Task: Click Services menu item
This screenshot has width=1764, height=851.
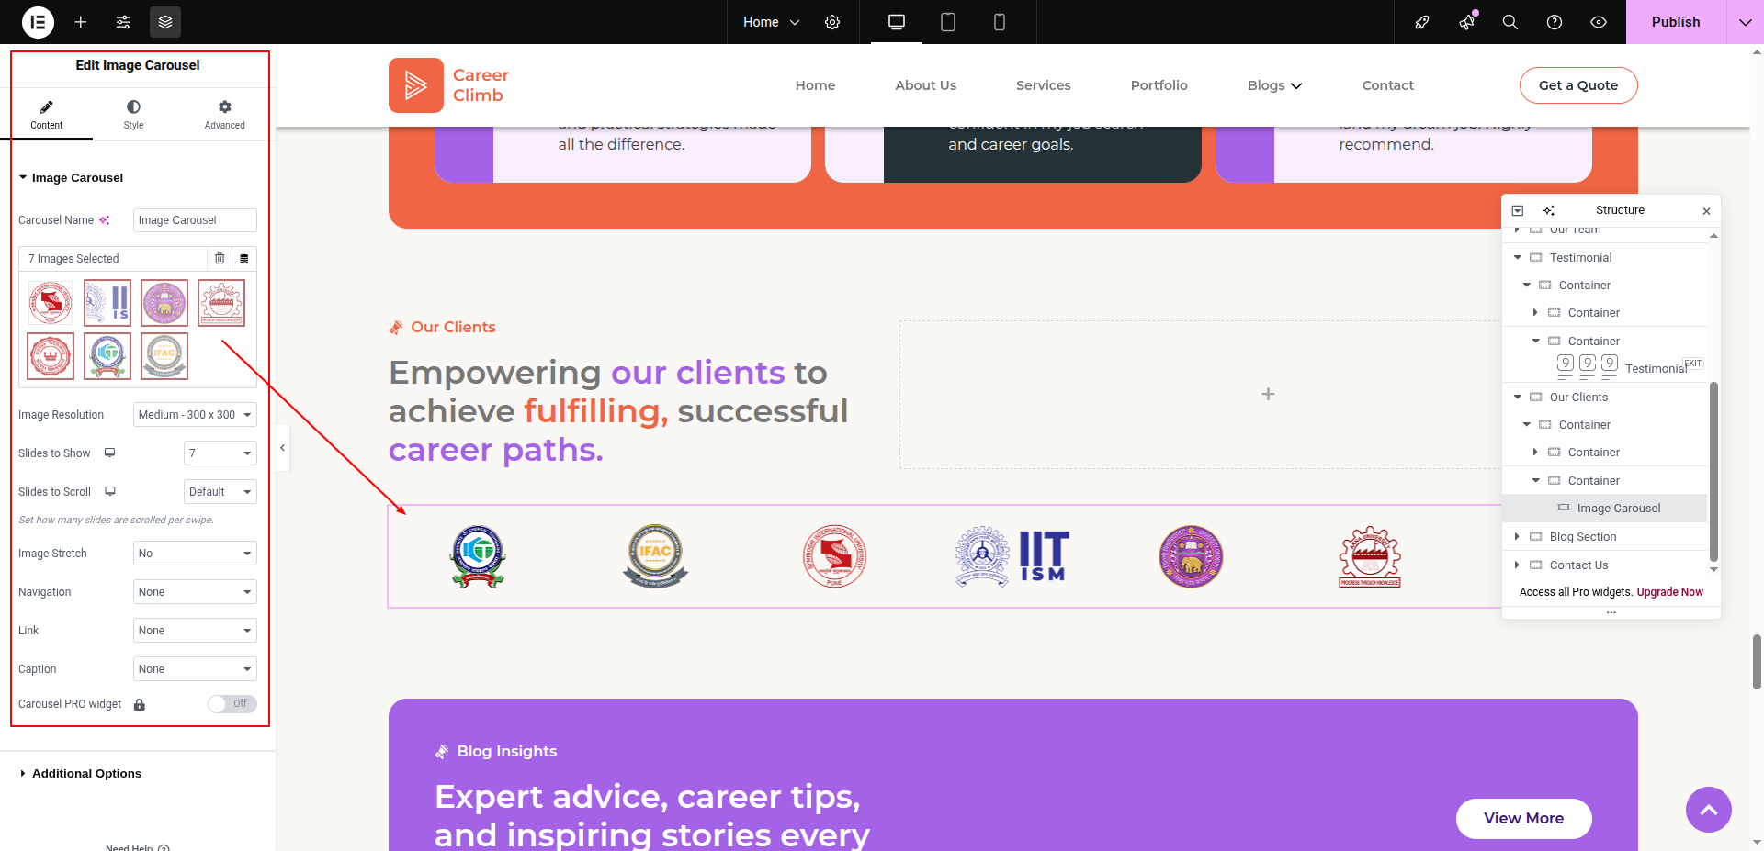Action: coord(1043,85)
